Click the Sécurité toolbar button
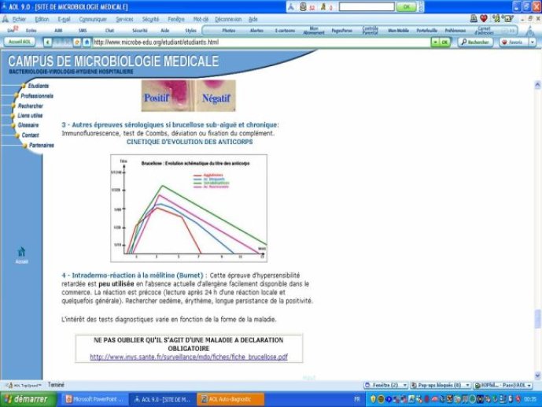Image resolution: width=542 pixels, height=407 pixels. (x=140, y=31)
